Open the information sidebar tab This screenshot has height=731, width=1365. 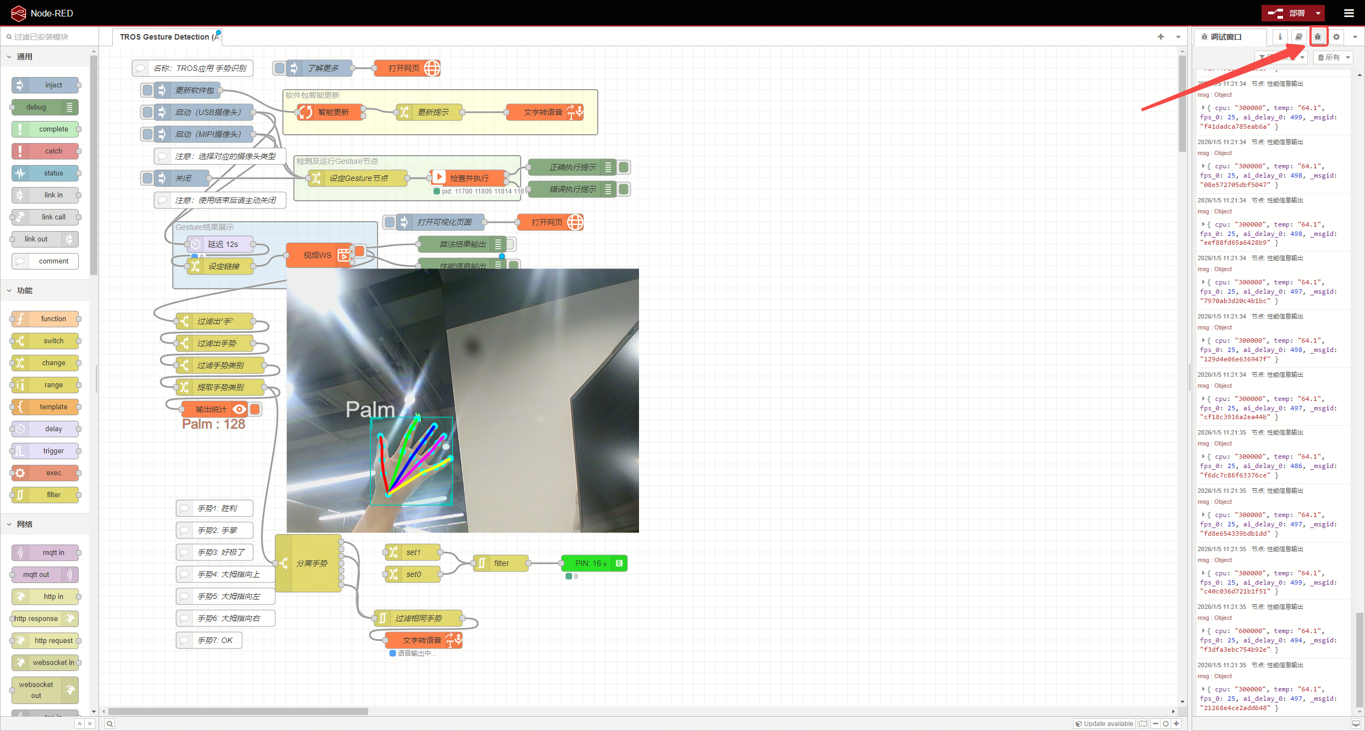[1280, 37]
